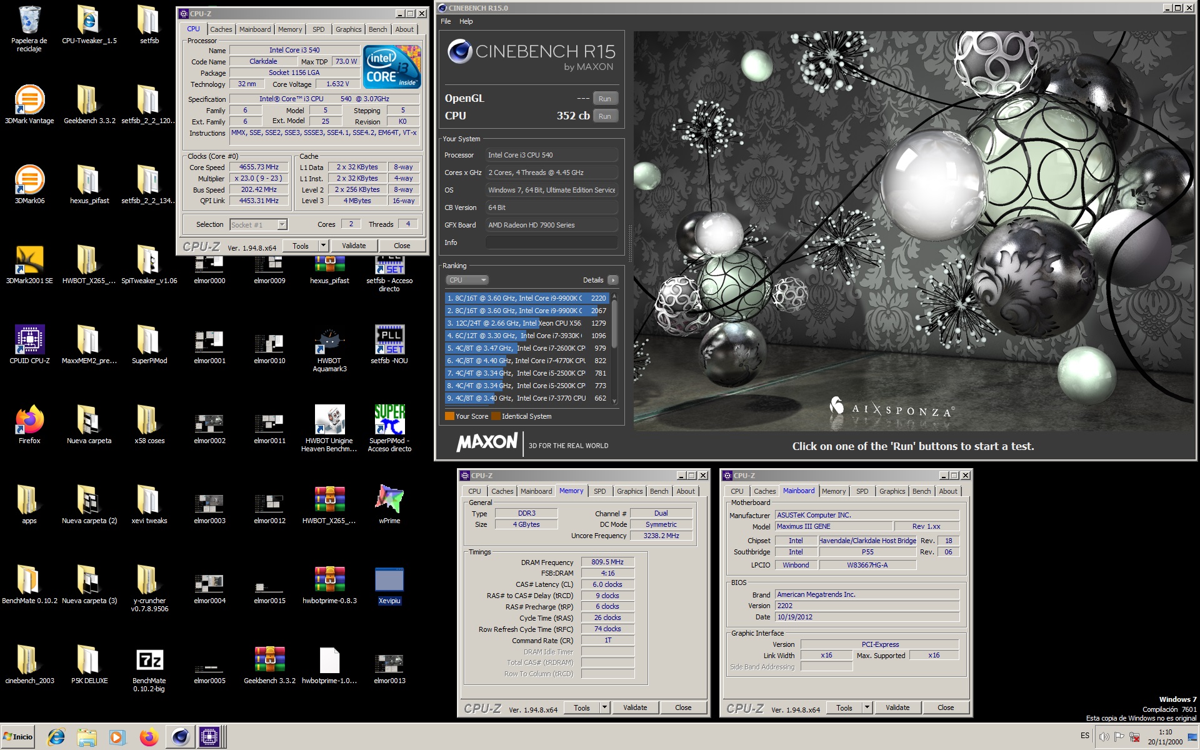Click the Identical System brown swatch
The image size is (1200, 750).
pyautogui.click(x=496, y=416)
